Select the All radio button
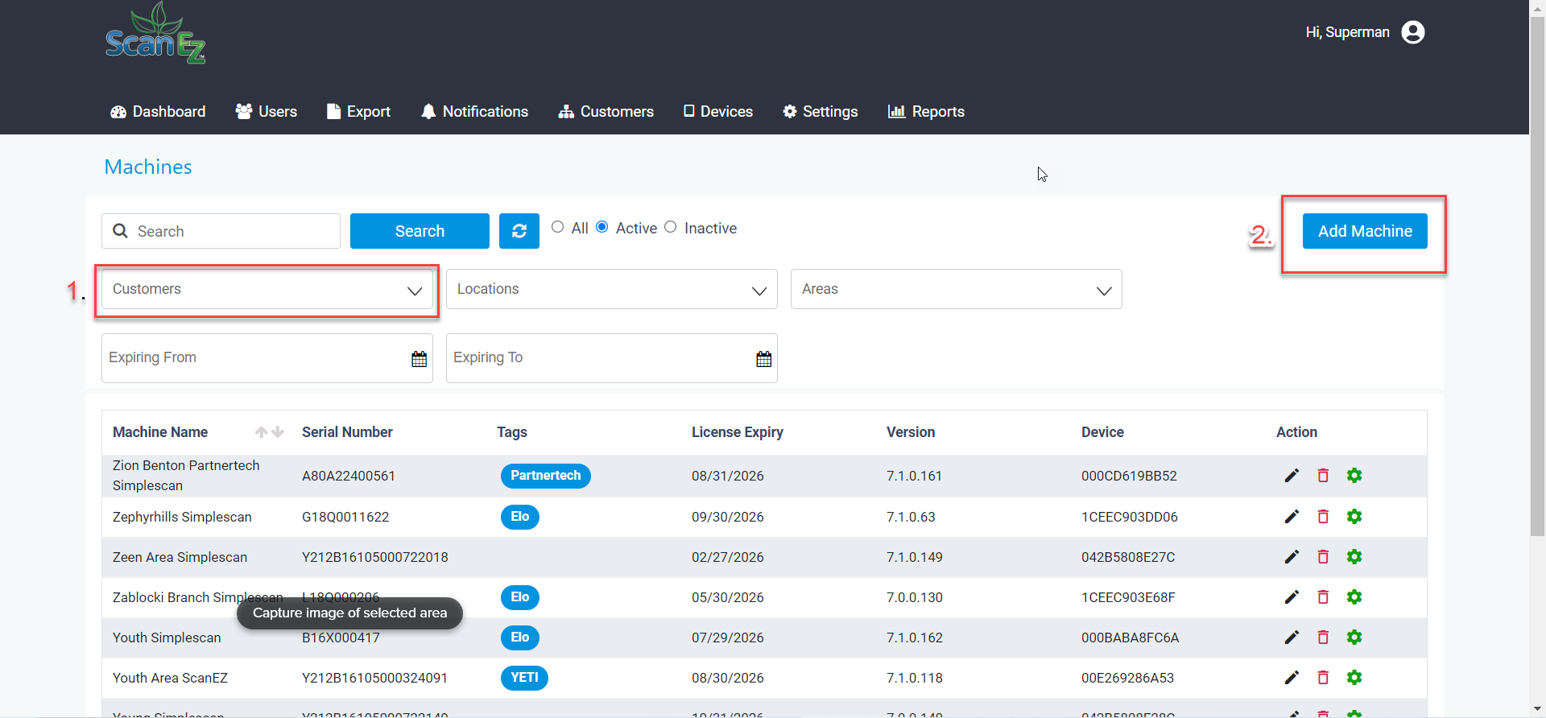This screenshot has width=1546, height=718. [557, 227]
